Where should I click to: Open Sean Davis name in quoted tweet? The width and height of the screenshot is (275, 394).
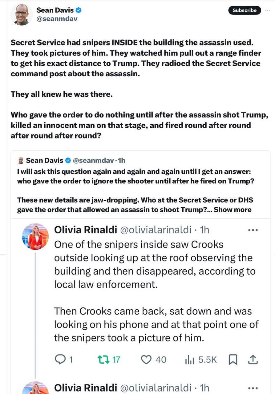pyautogui.click(x=44, y=160)
